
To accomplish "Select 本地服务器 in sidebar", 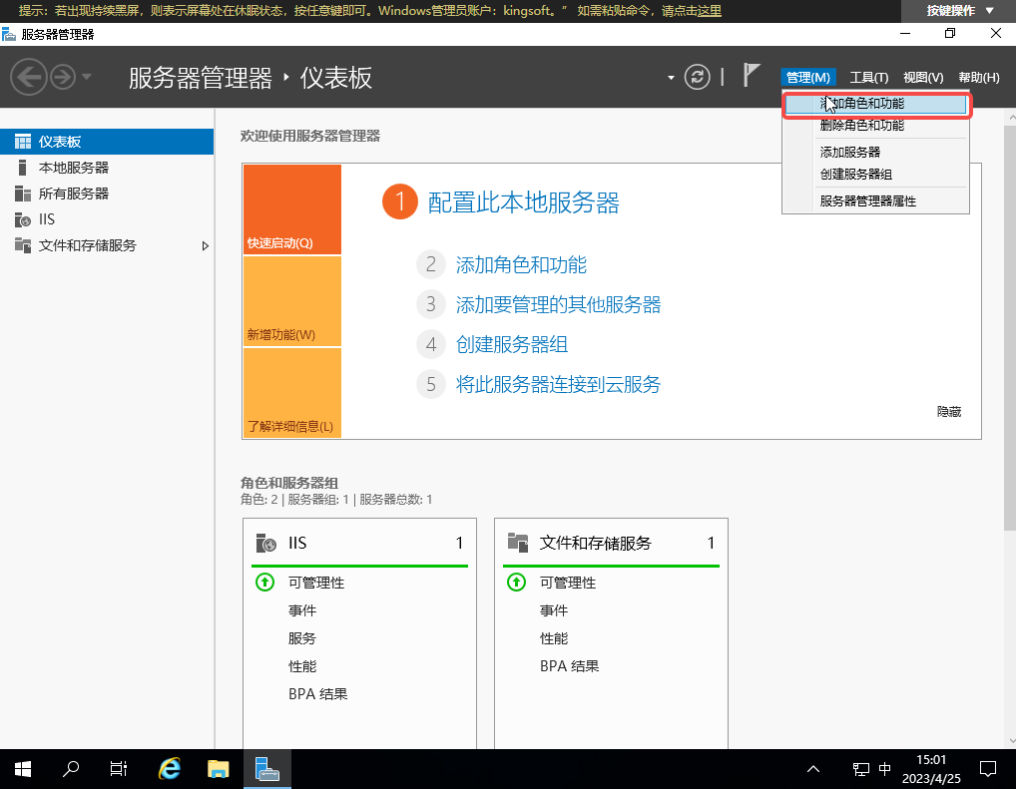I will (x=74, y=168).
